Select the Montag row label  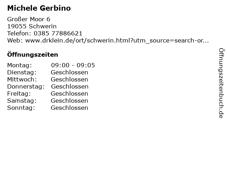tap(20, 65)
